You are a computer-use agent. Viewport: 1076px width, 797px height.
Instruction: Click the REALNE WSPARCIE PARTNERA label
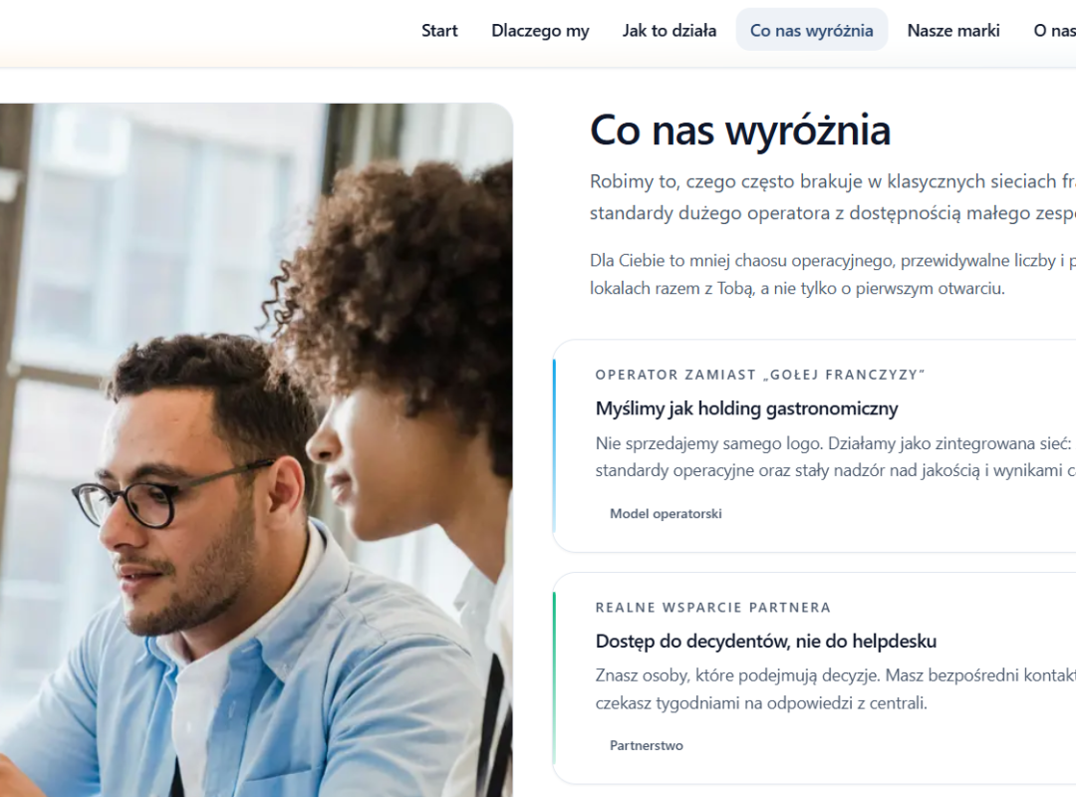tap(713, 608)
